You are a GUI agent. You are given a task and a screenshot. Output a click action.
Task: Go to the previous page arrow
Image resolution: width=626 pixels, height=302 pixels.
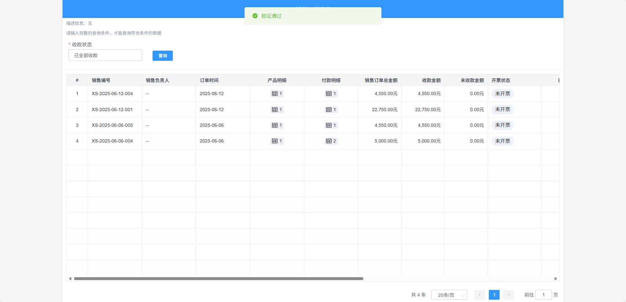click(x=480, y=295)
